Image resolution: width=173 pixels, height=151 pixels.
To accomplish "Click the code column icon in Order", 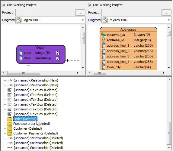I will pos(21,53).
